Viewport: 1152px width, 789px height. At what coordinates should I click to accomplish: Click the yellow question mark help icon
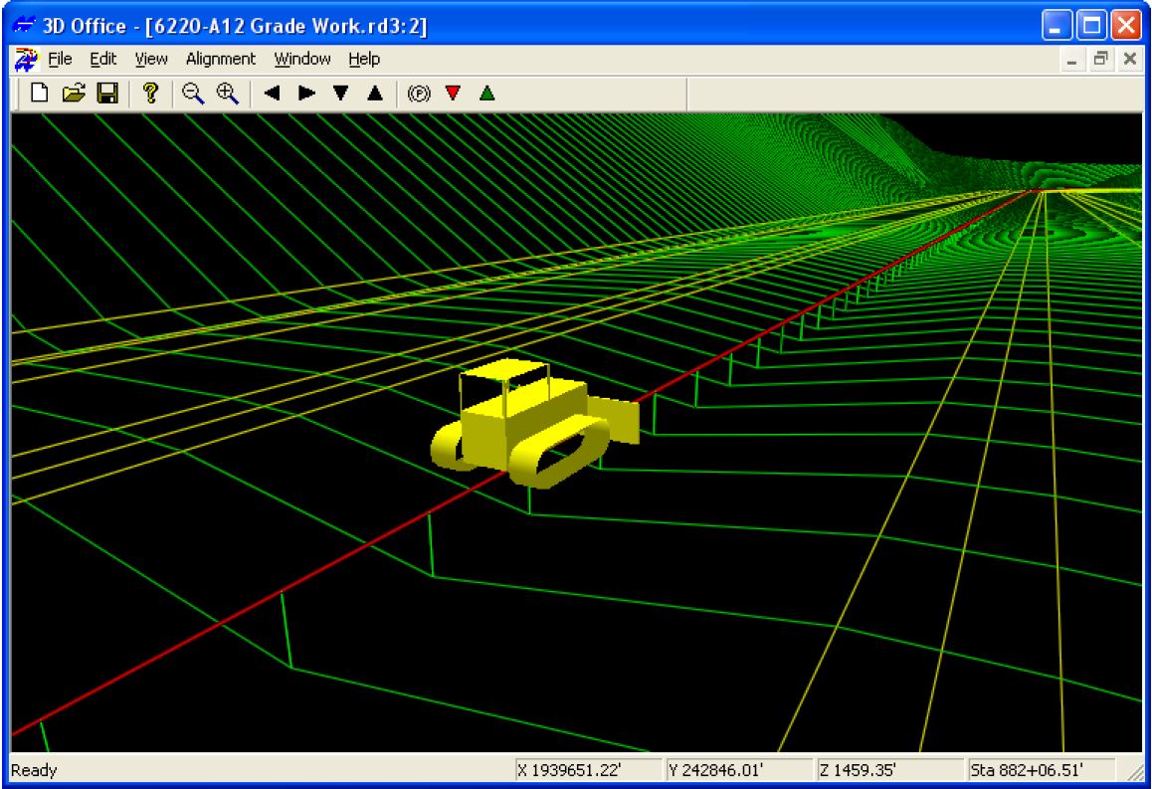pos(150,94)
